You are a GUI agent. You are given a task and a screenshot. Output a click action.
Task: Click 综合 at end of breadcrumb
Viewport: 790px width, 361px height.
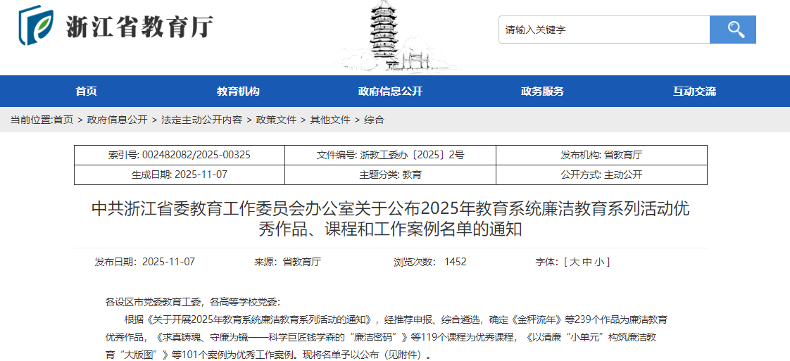[x=374, y=120]
